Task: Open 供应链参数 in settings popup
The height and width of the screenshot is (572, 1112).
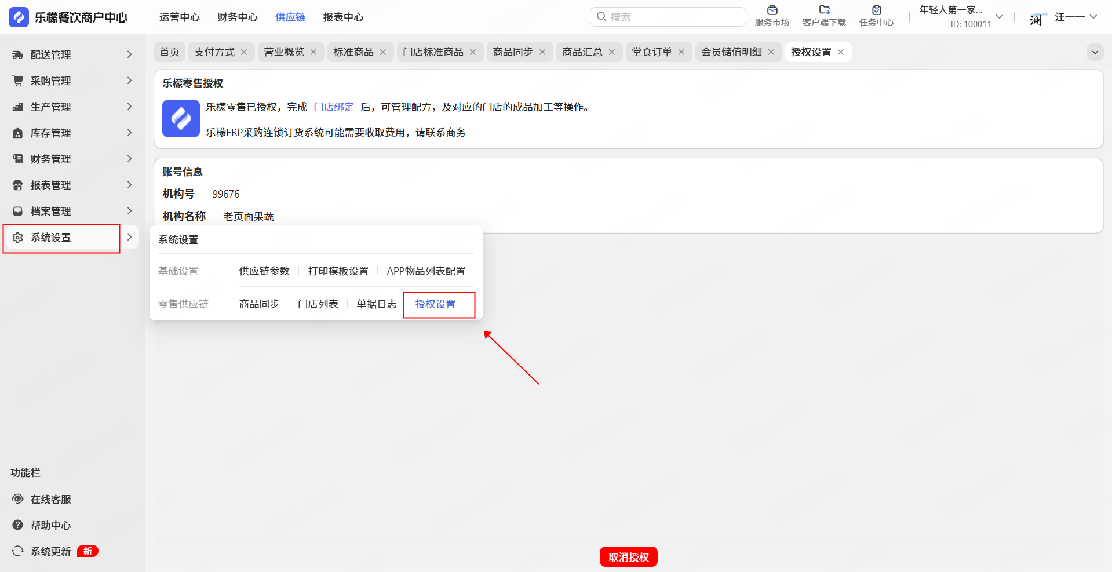Action: coord(264,271)
